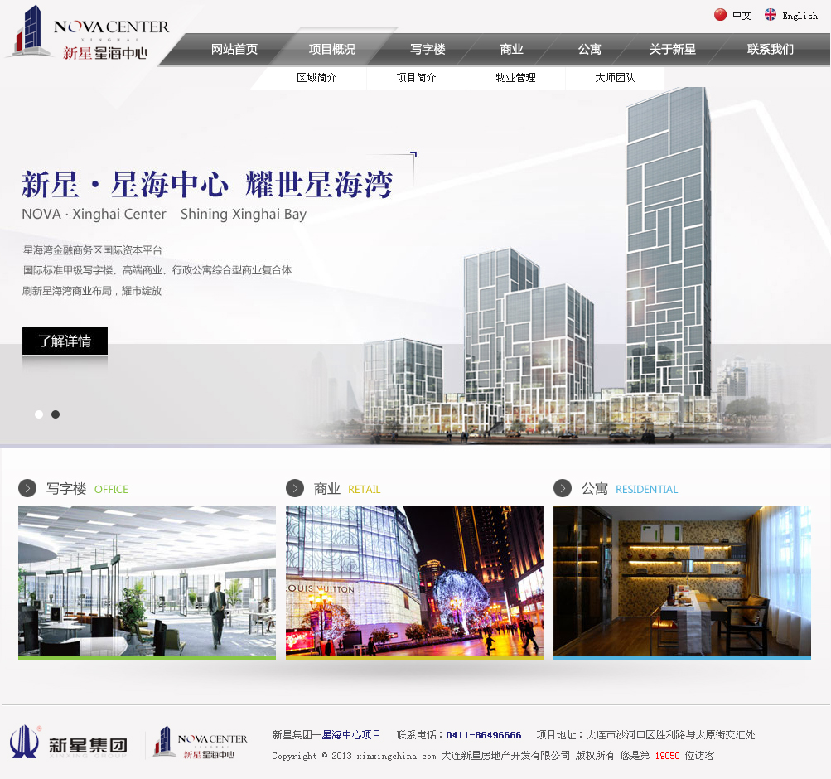831x779 pixels.
Task: Click arrow icon beside 公寓 RESIDENTIAL heading
Action: pyautogui.click(x=563, y=488)
